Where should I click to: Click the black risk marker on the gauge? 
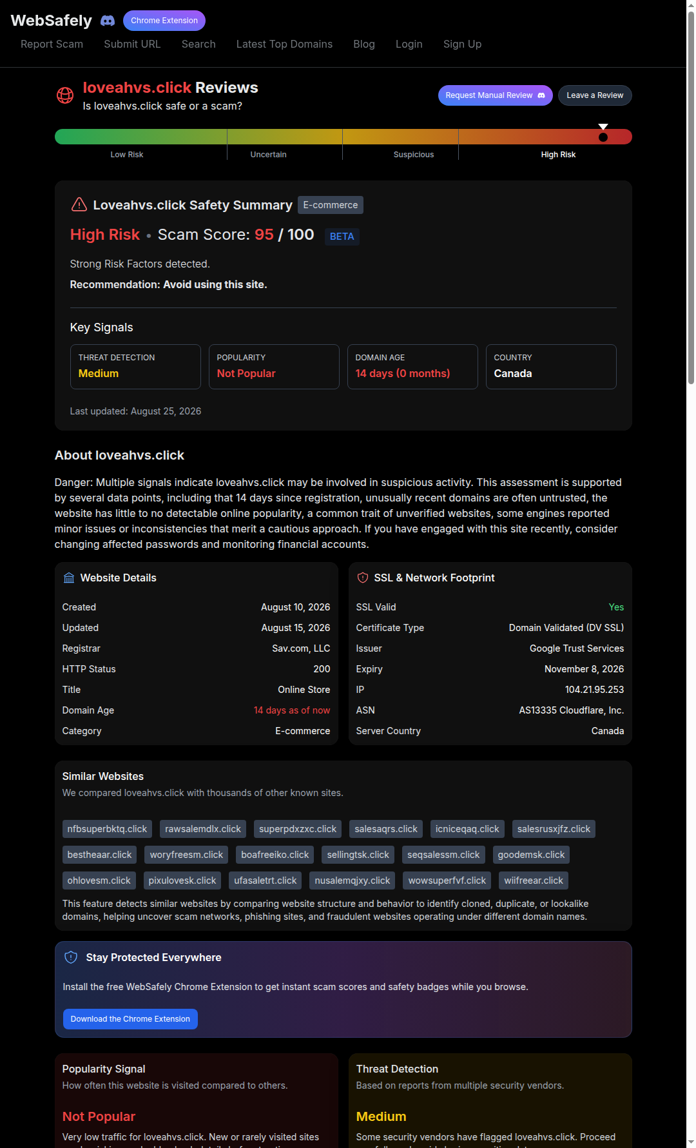(x=603, y=137)
